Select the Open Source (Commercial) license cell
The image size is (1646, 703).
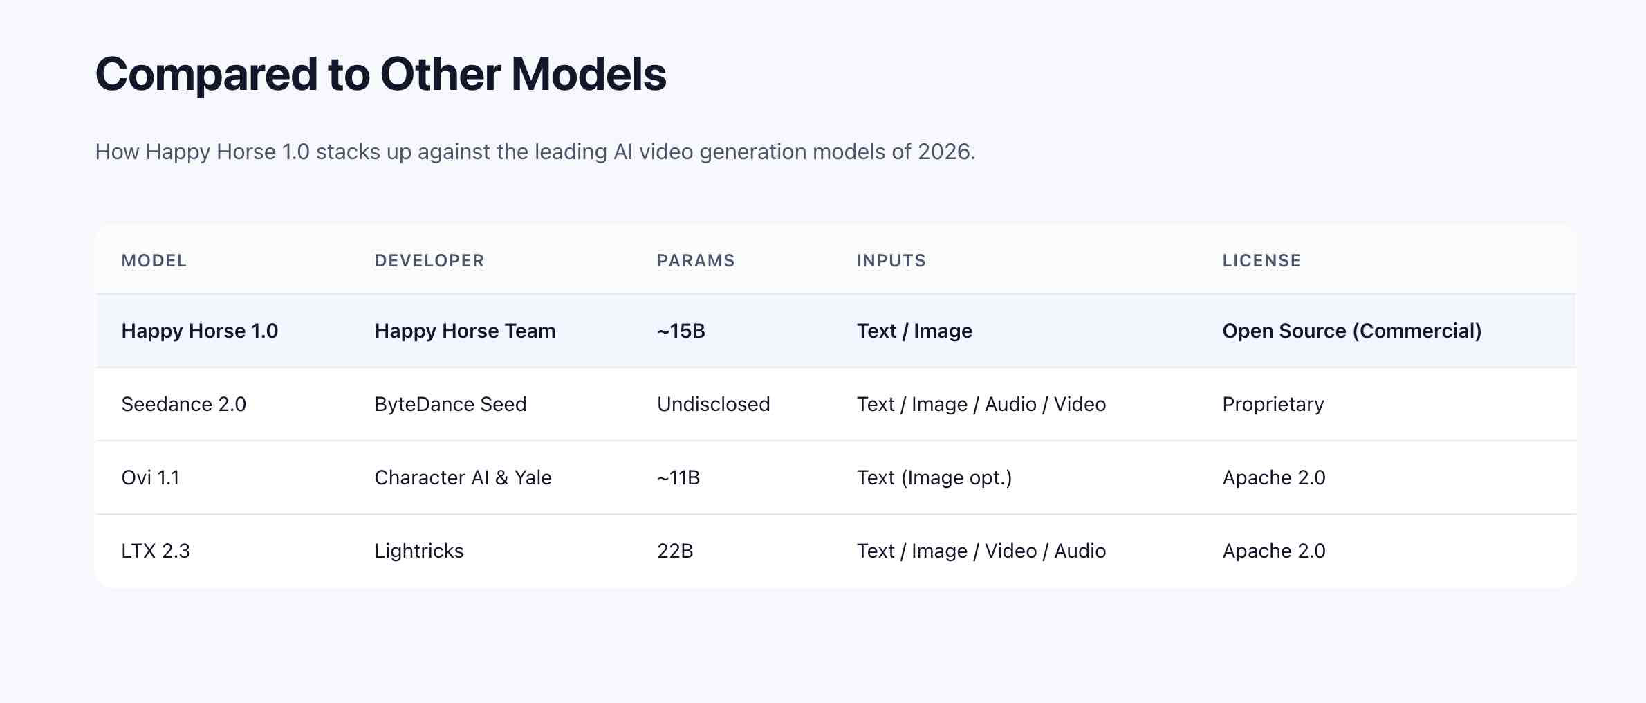(1351, 331)
